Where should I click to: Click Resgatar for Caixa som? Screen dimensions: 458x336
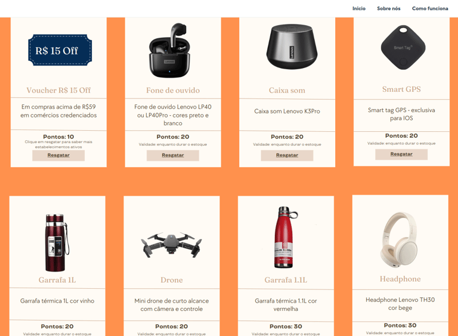287,155
